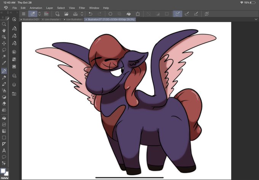
Task: Choose the Auto select magic wand tool
Action: coord(4,56)
